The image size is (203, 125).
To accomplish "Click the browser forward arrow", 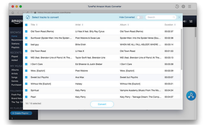I will (x=23, y=13).
